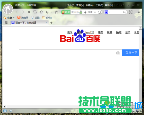Open 查看(V) menu
The image size is (144, 115).
pos(80,5)
